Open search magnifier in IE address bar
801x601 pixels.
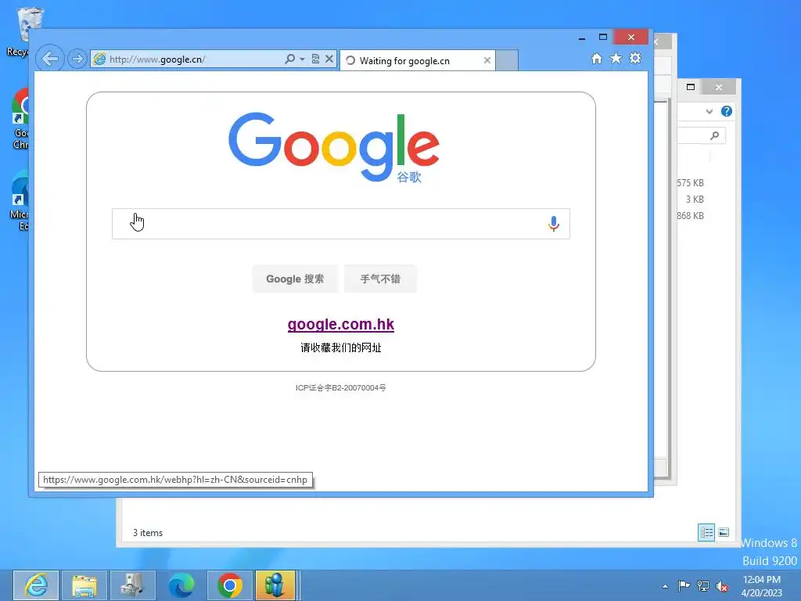pos(289,59)
